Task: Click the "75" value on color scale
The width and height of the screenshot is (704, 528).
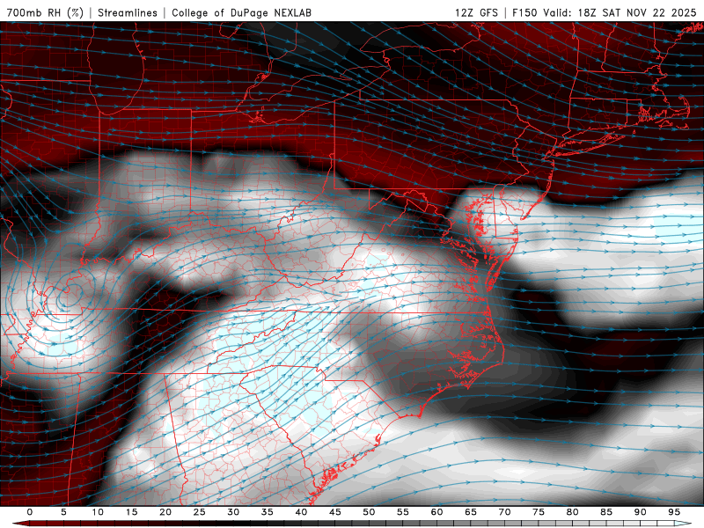Action: click(539, 512)
